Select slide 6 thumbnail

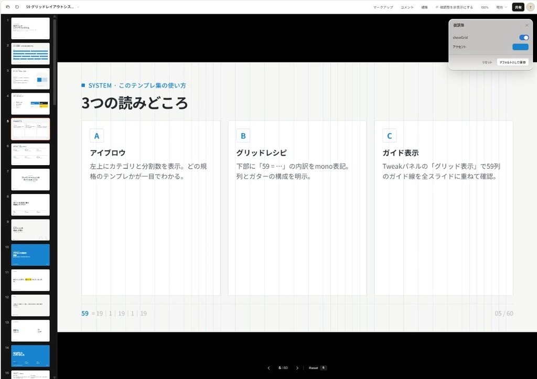[x=30, y=155]
